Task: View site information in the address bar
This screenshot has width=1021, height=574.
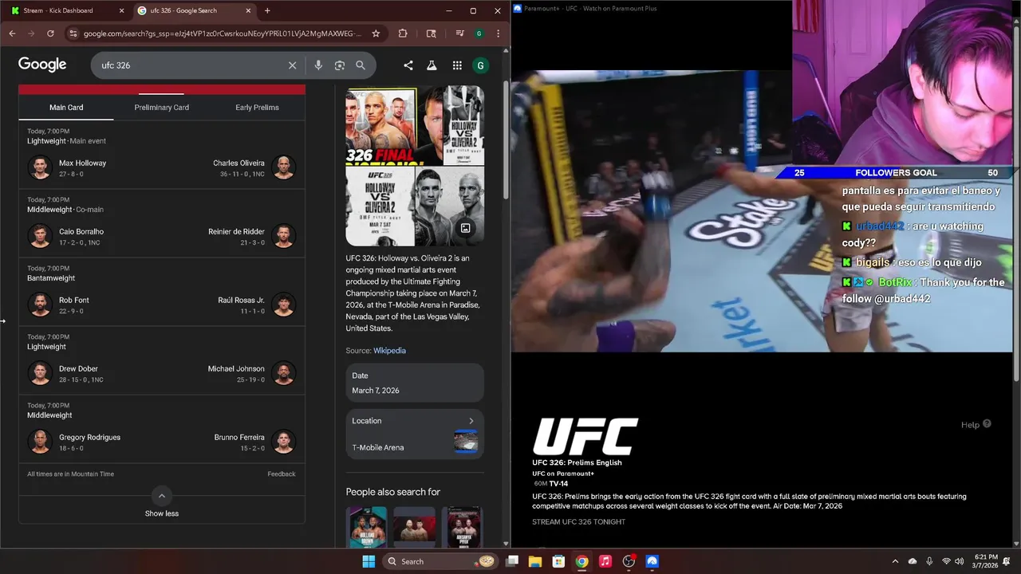Action: click(x=73, y=33)
